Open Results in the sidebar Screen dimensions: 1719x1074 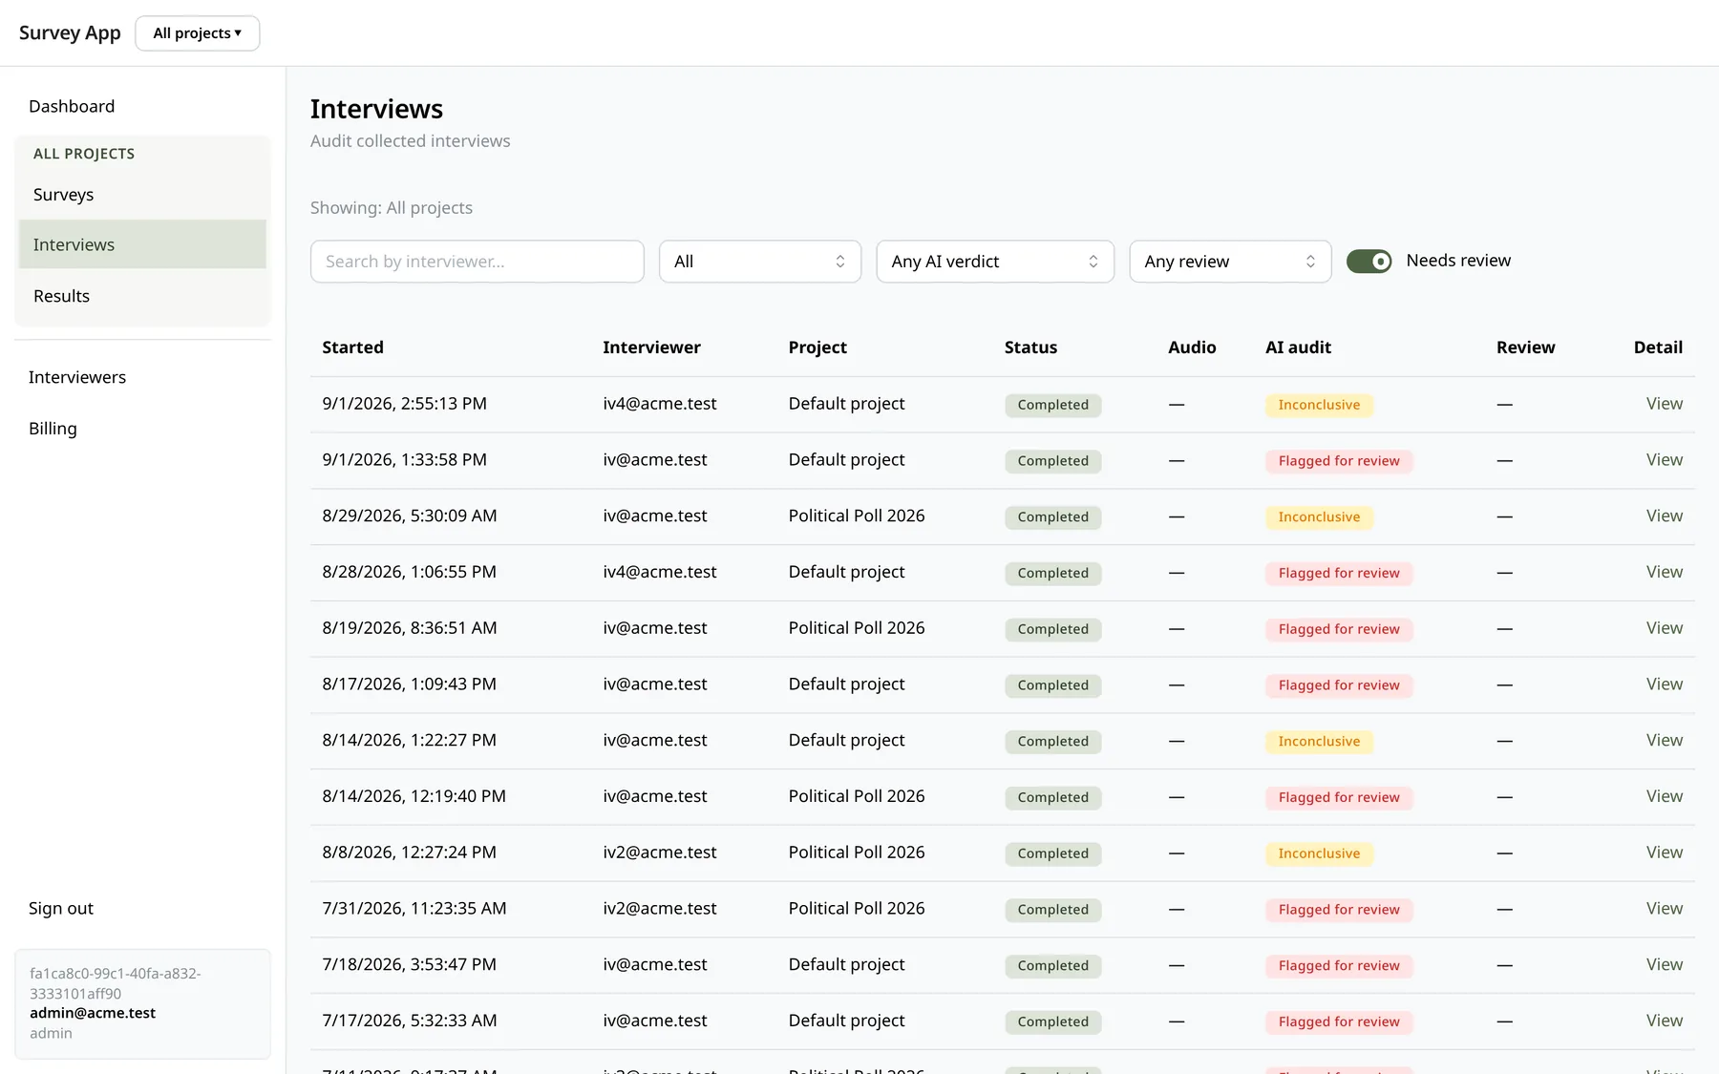tap(142, 296)
